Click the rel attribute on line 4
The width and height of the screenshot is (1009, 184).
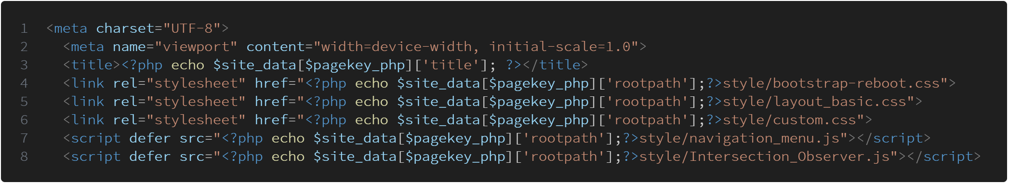click(x=125, y=83)
